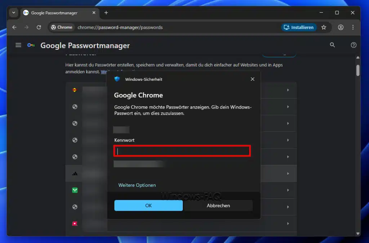Open the Chrome profile icon
The image size is (369, 243).
pyautogui.click(x=341, y=27)
